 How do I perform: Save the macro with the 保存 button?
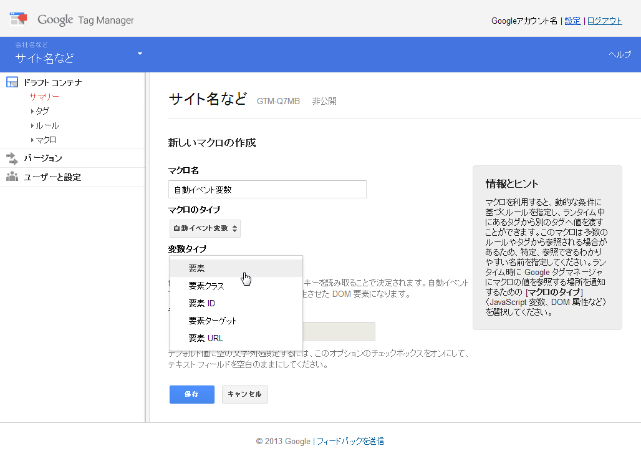[191, 394]
